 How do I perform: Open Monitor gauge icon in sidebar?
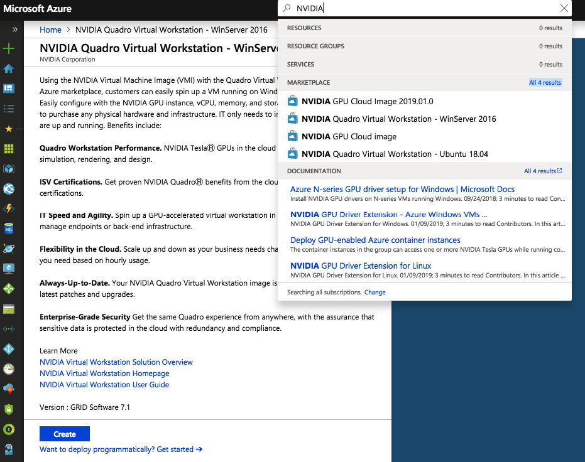tap(9, 369)
